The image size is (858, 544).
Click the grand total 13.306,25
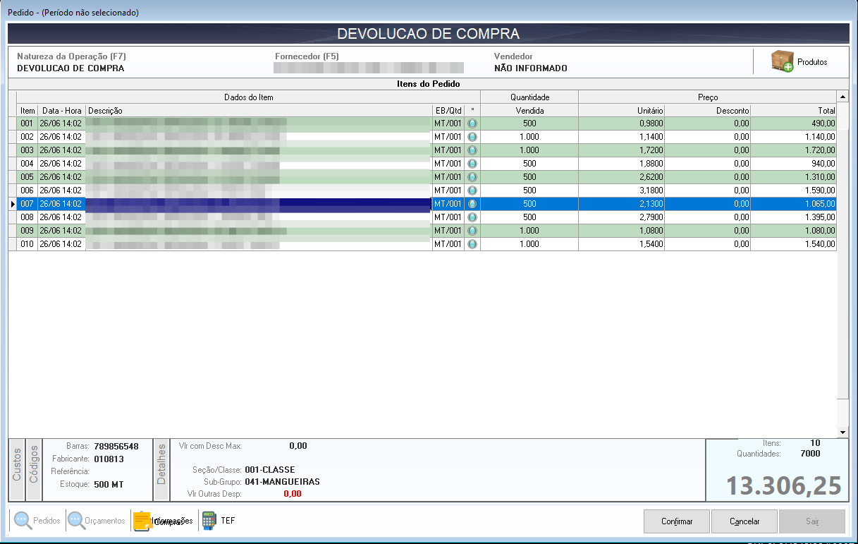pos(784,485)
